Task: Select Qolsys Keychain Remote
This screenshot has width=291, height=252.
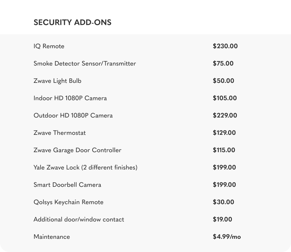Action: pos(69,202)
